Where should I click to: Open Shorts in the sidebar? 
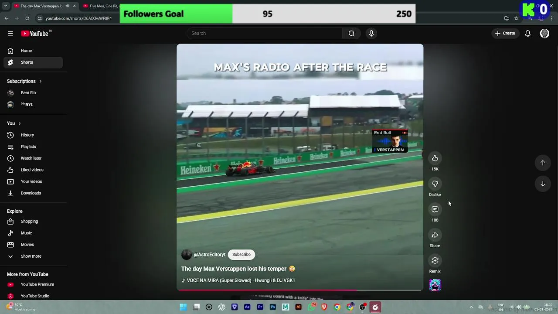click(33, 62)
